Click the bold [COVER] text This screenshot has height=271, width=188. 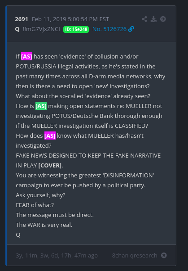pos(50,165)
